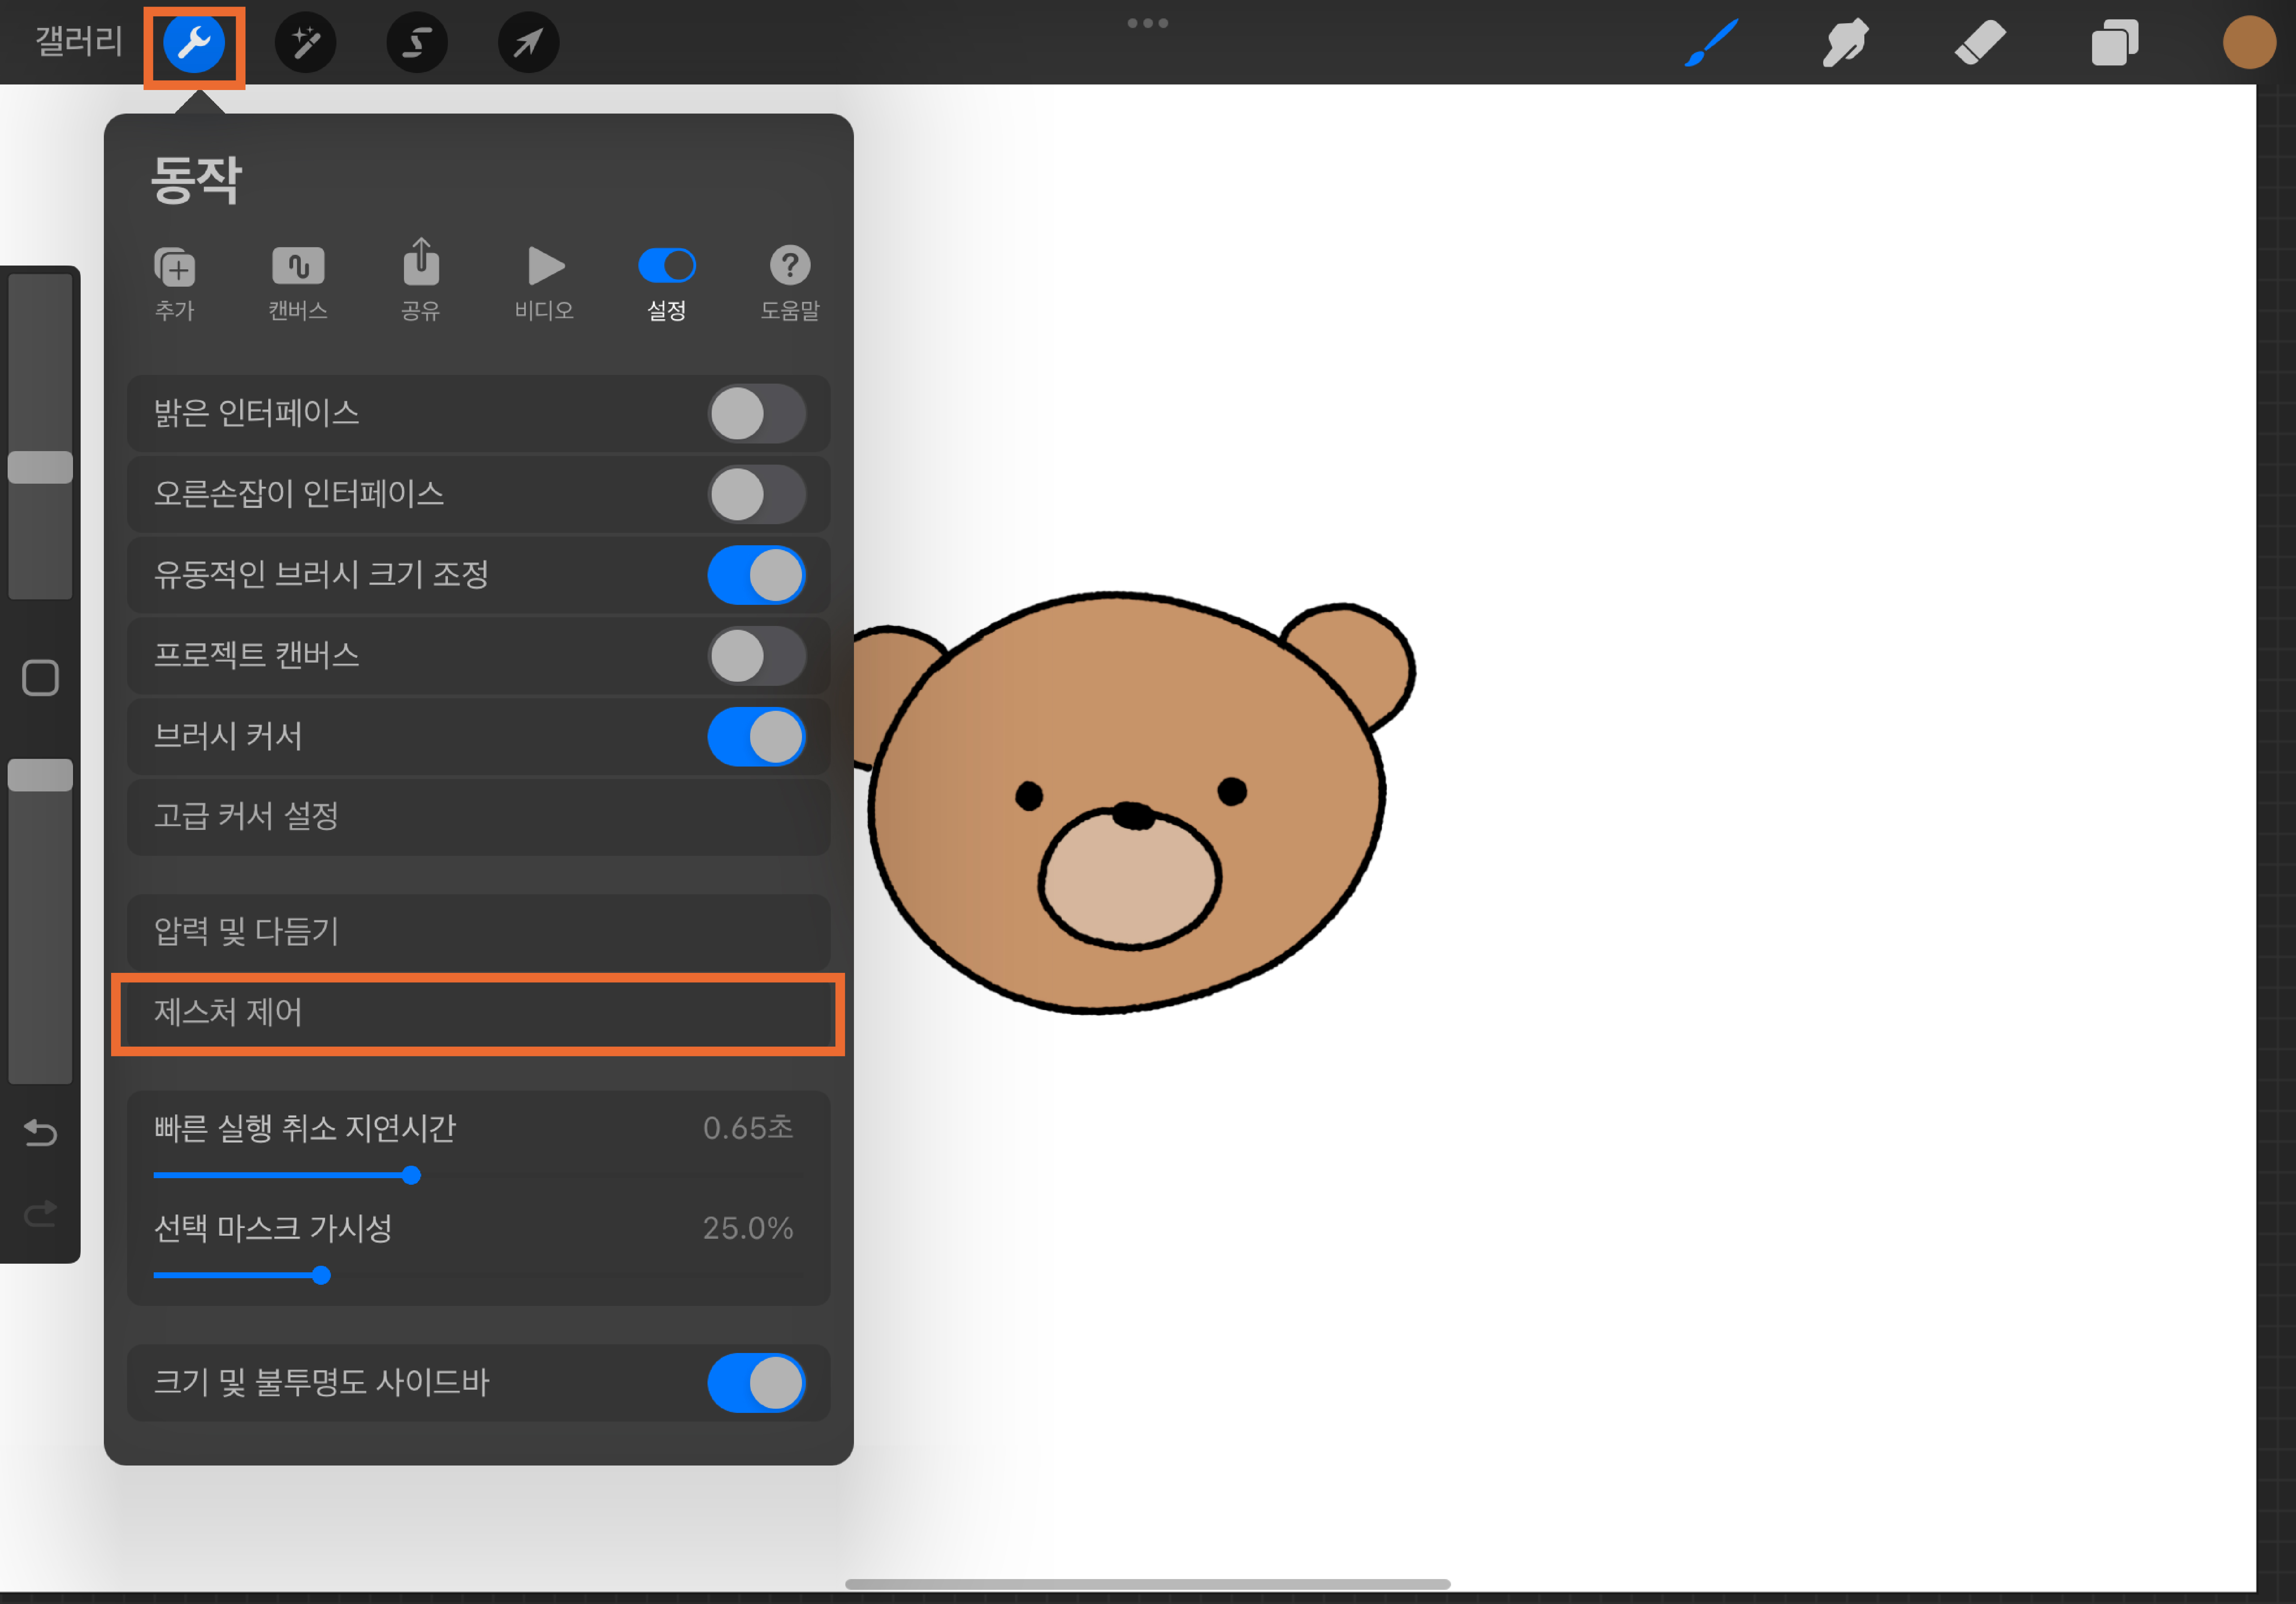The height and width of the screenshot is (1604, 2296).
Task: Click the brush opacity sidebar slider handle
Action: pos(41,776)
